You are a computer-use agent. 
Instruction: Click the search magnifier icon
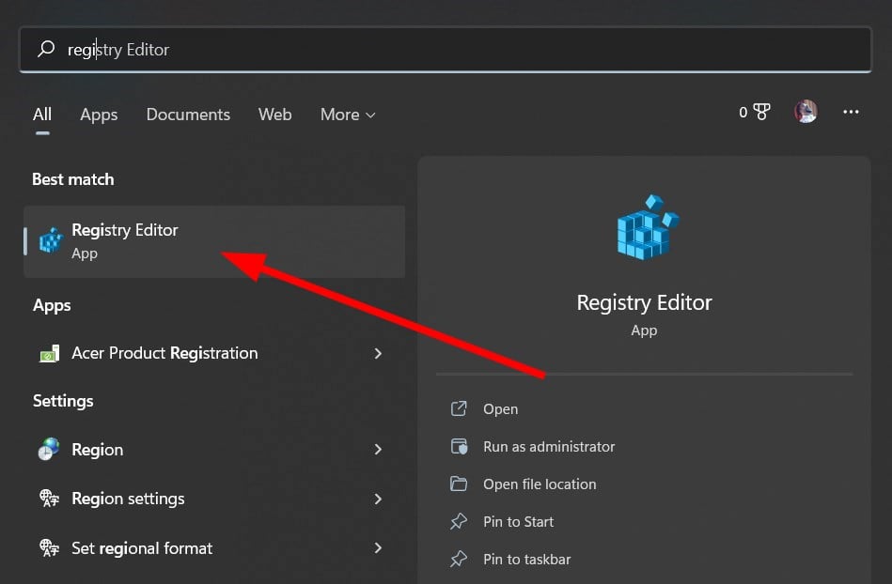pyautogui.click(x=46, y=49)
